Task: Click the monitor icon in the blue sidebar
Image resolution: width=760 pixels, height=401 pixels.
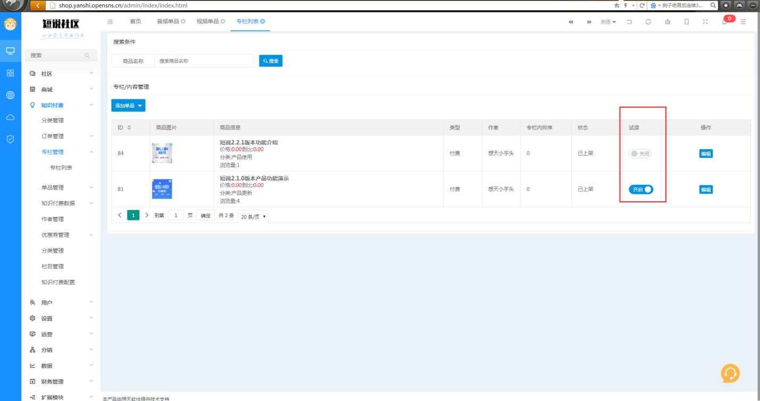Action: pyautogui.click(x=10, y=51)
